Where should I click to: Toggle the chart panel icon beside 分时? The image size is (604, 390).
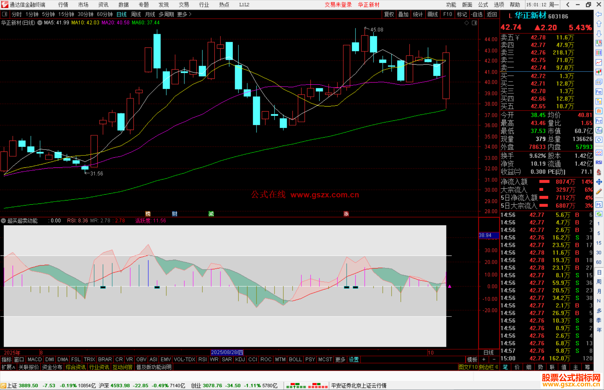click(x=5, y=14)
